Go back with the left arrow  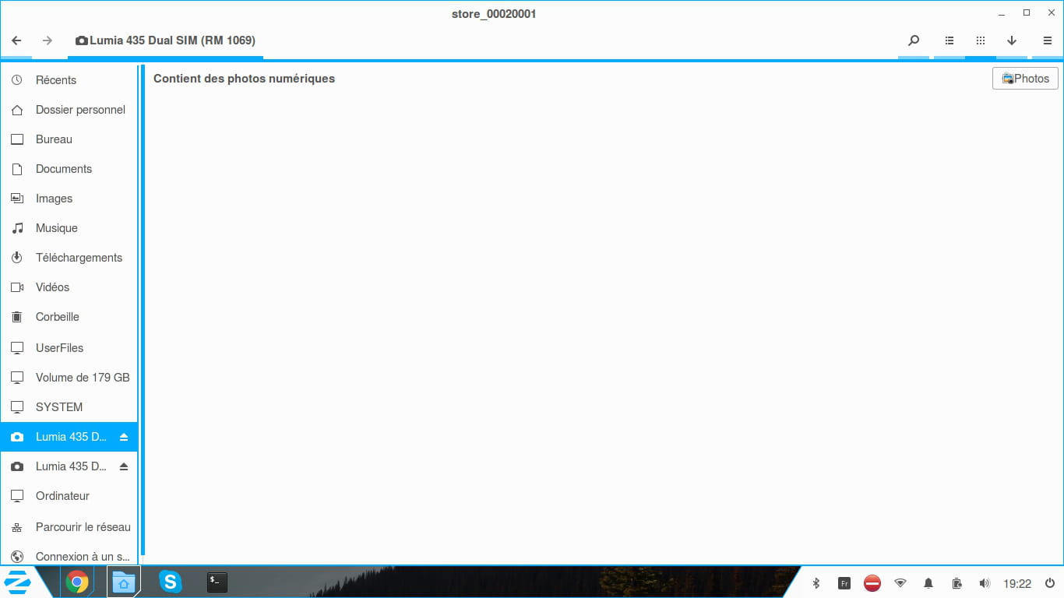coord(16,40)
